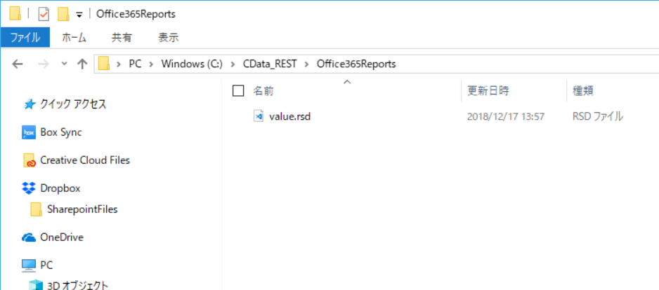
Task: Click the value.rsd file icon
Action: (x=259, y=116)
